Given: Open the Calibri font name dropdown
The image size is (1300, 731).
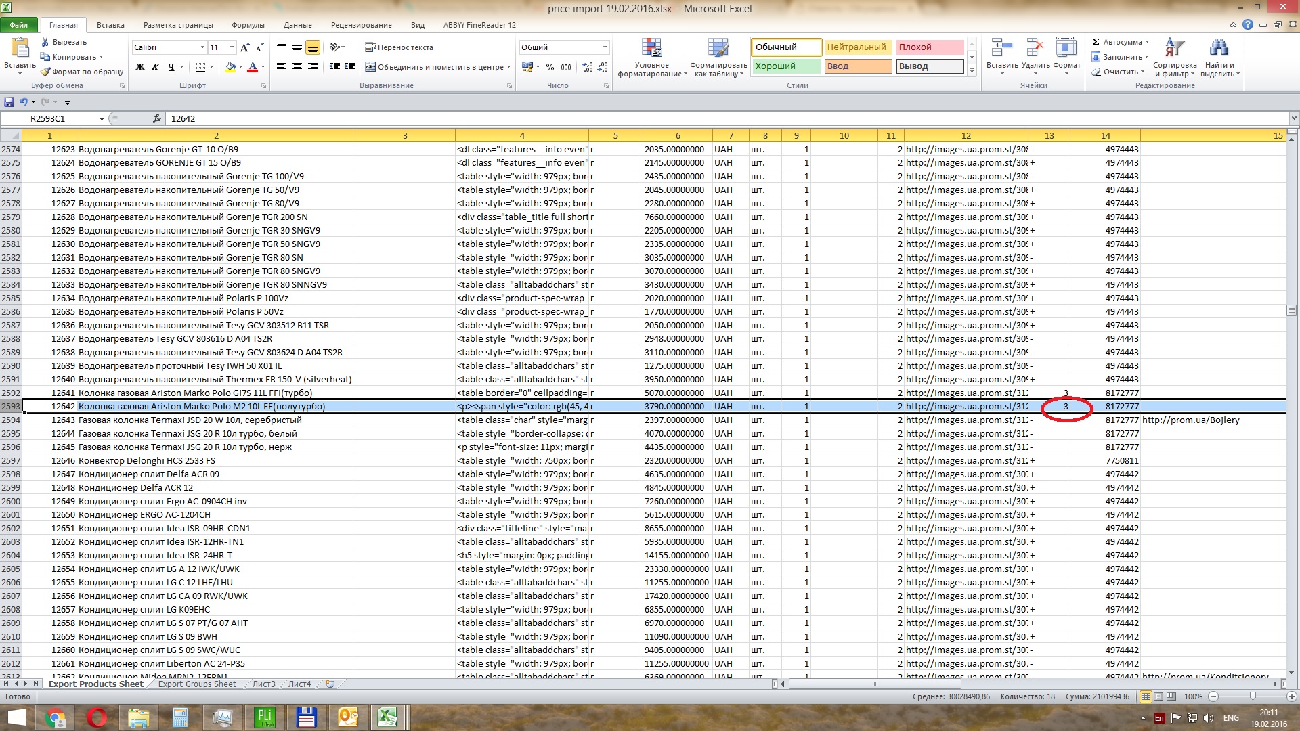Looking at the screenshot, I should pos(202,47).
